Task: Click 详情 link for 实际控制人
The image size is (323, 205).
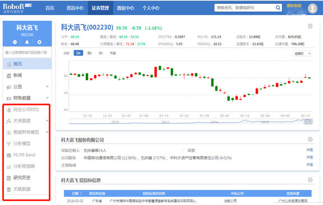Action: point(310,150)
